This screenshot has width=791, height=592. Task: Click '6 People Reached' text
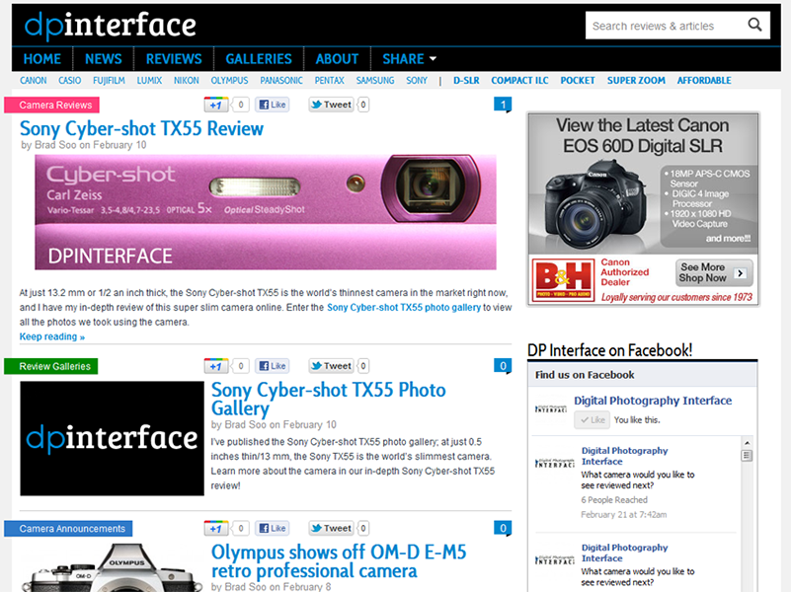614,500
